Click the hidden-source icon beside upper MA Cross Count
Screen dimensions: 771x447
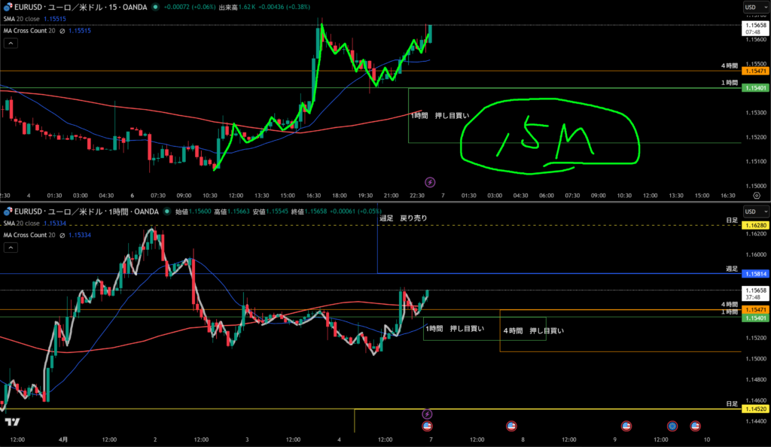tap(62, 31)
